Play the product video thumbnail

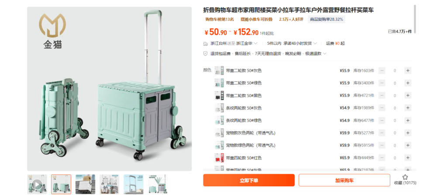pyautogui.click(x=38, y=184)
